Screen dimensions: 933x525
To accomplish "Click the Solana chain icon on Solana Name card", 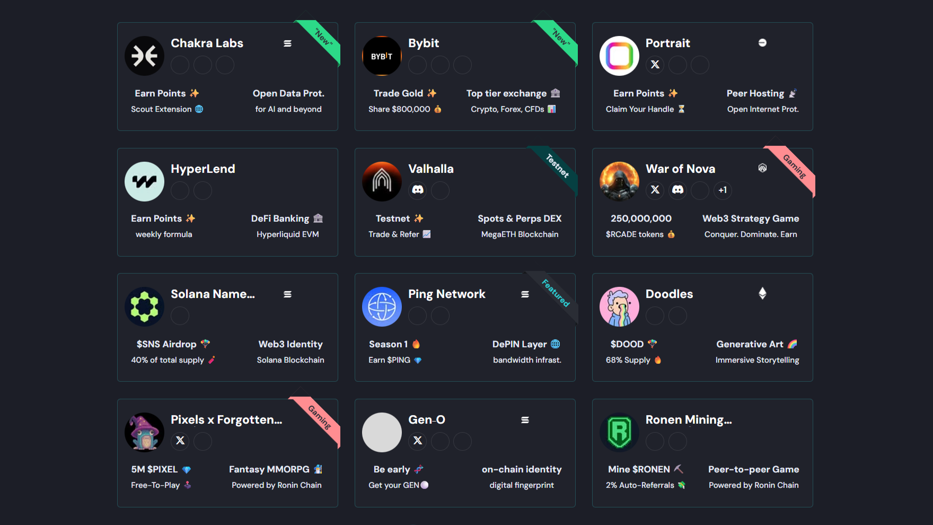I will tap(287, 294).
